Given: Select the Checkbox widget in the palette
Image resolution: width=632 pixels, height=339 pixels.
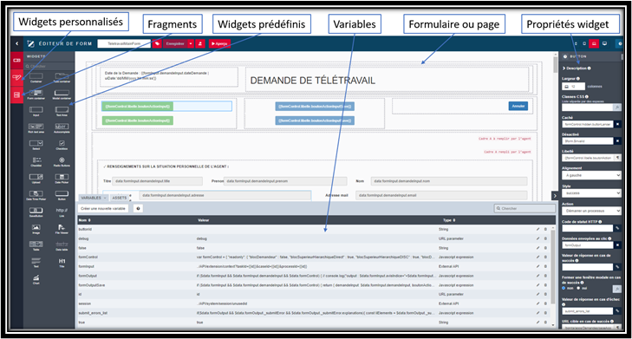Looking at the screenshot, I should click(62, 145).
